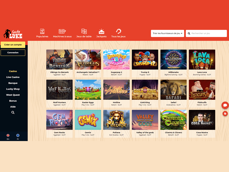Open the Jeux de table cards icon

coord(84,31)
